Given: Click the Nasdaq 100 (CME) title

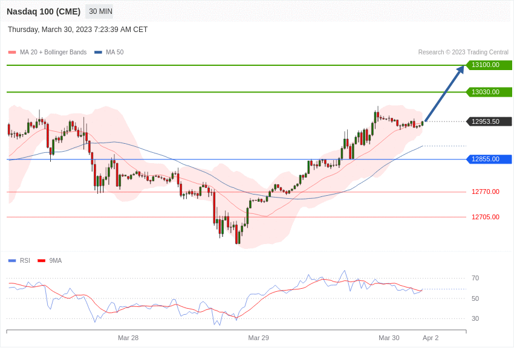Looking at the screenshot, I should point(44,11).
